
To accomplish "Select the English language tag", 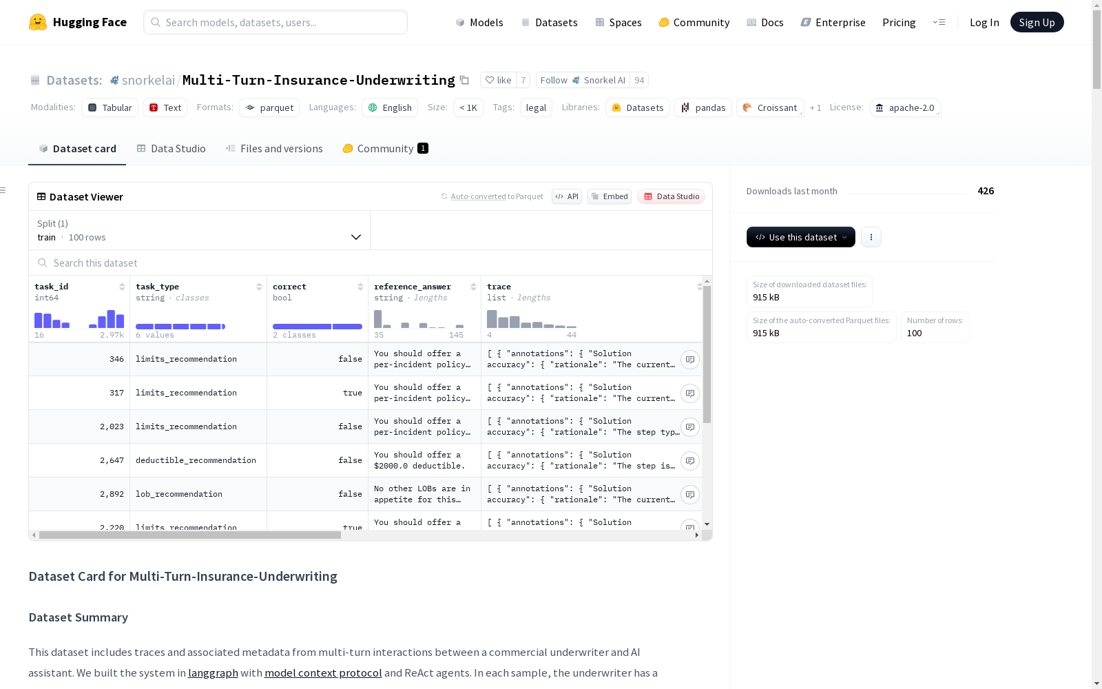I will pyautogui.click(x=390, y=107).
